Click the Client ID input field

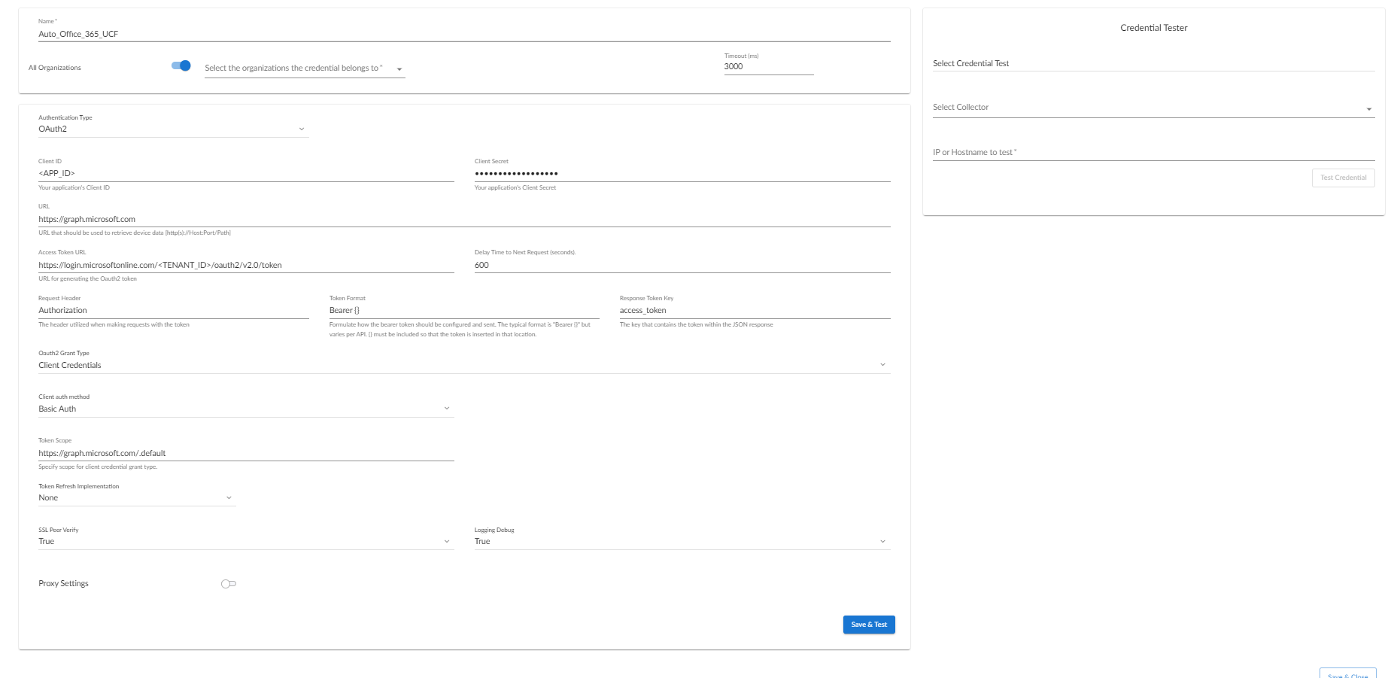(x=246, y=174)
